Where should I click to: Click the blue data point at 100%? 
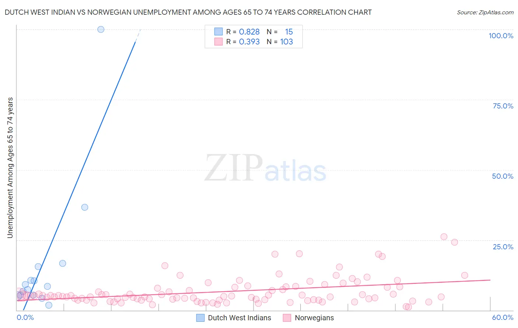point(101,29)
